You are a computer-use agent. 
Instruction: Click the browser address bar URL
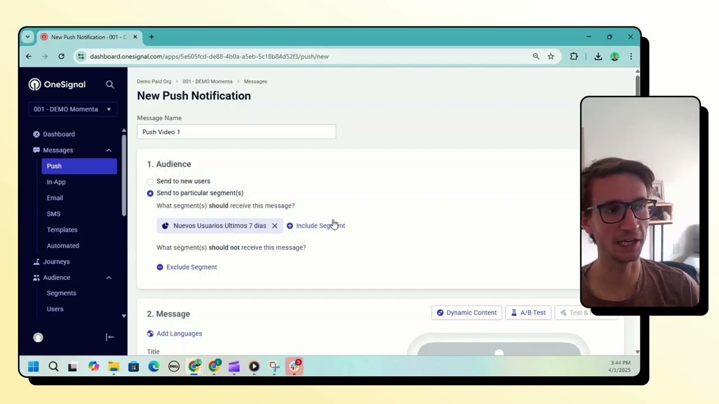click(x=209, y=57)
